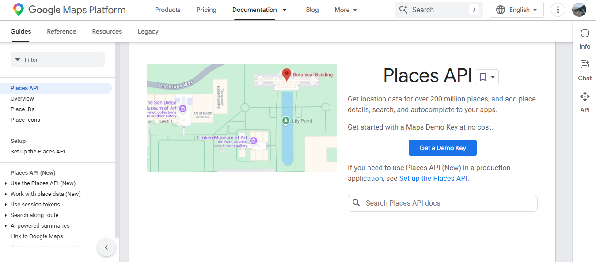
Task: Go to the Pricing page
Action: coord(207,10)
